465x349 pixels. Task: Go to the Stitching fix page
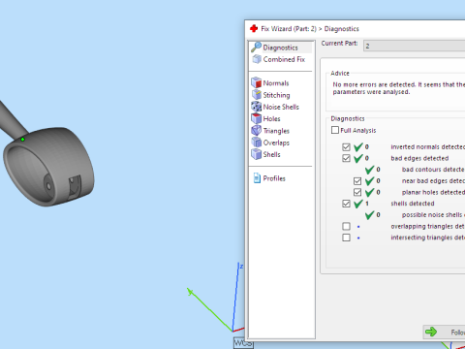(276, 95)
